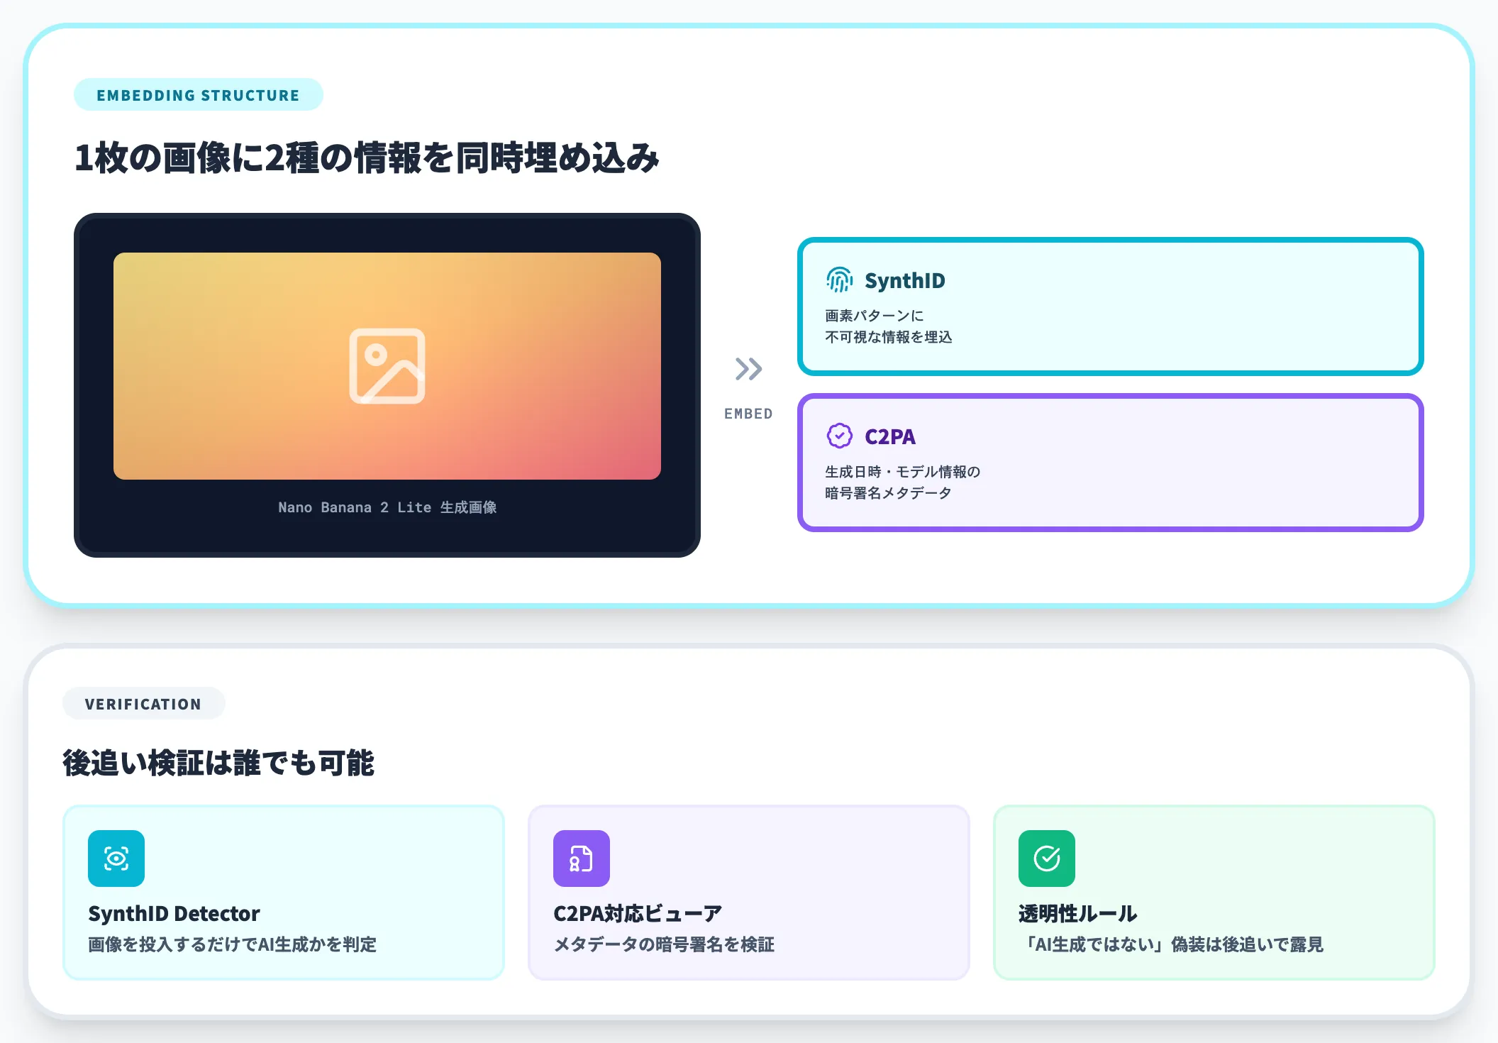
Task: Select the EMBEDDING STRUCTURE tag pill
Action: [199, 95]
